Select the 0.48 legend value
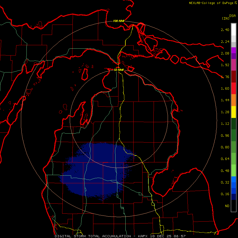Screen dimensions: 238x238 [x=225, y=171]
